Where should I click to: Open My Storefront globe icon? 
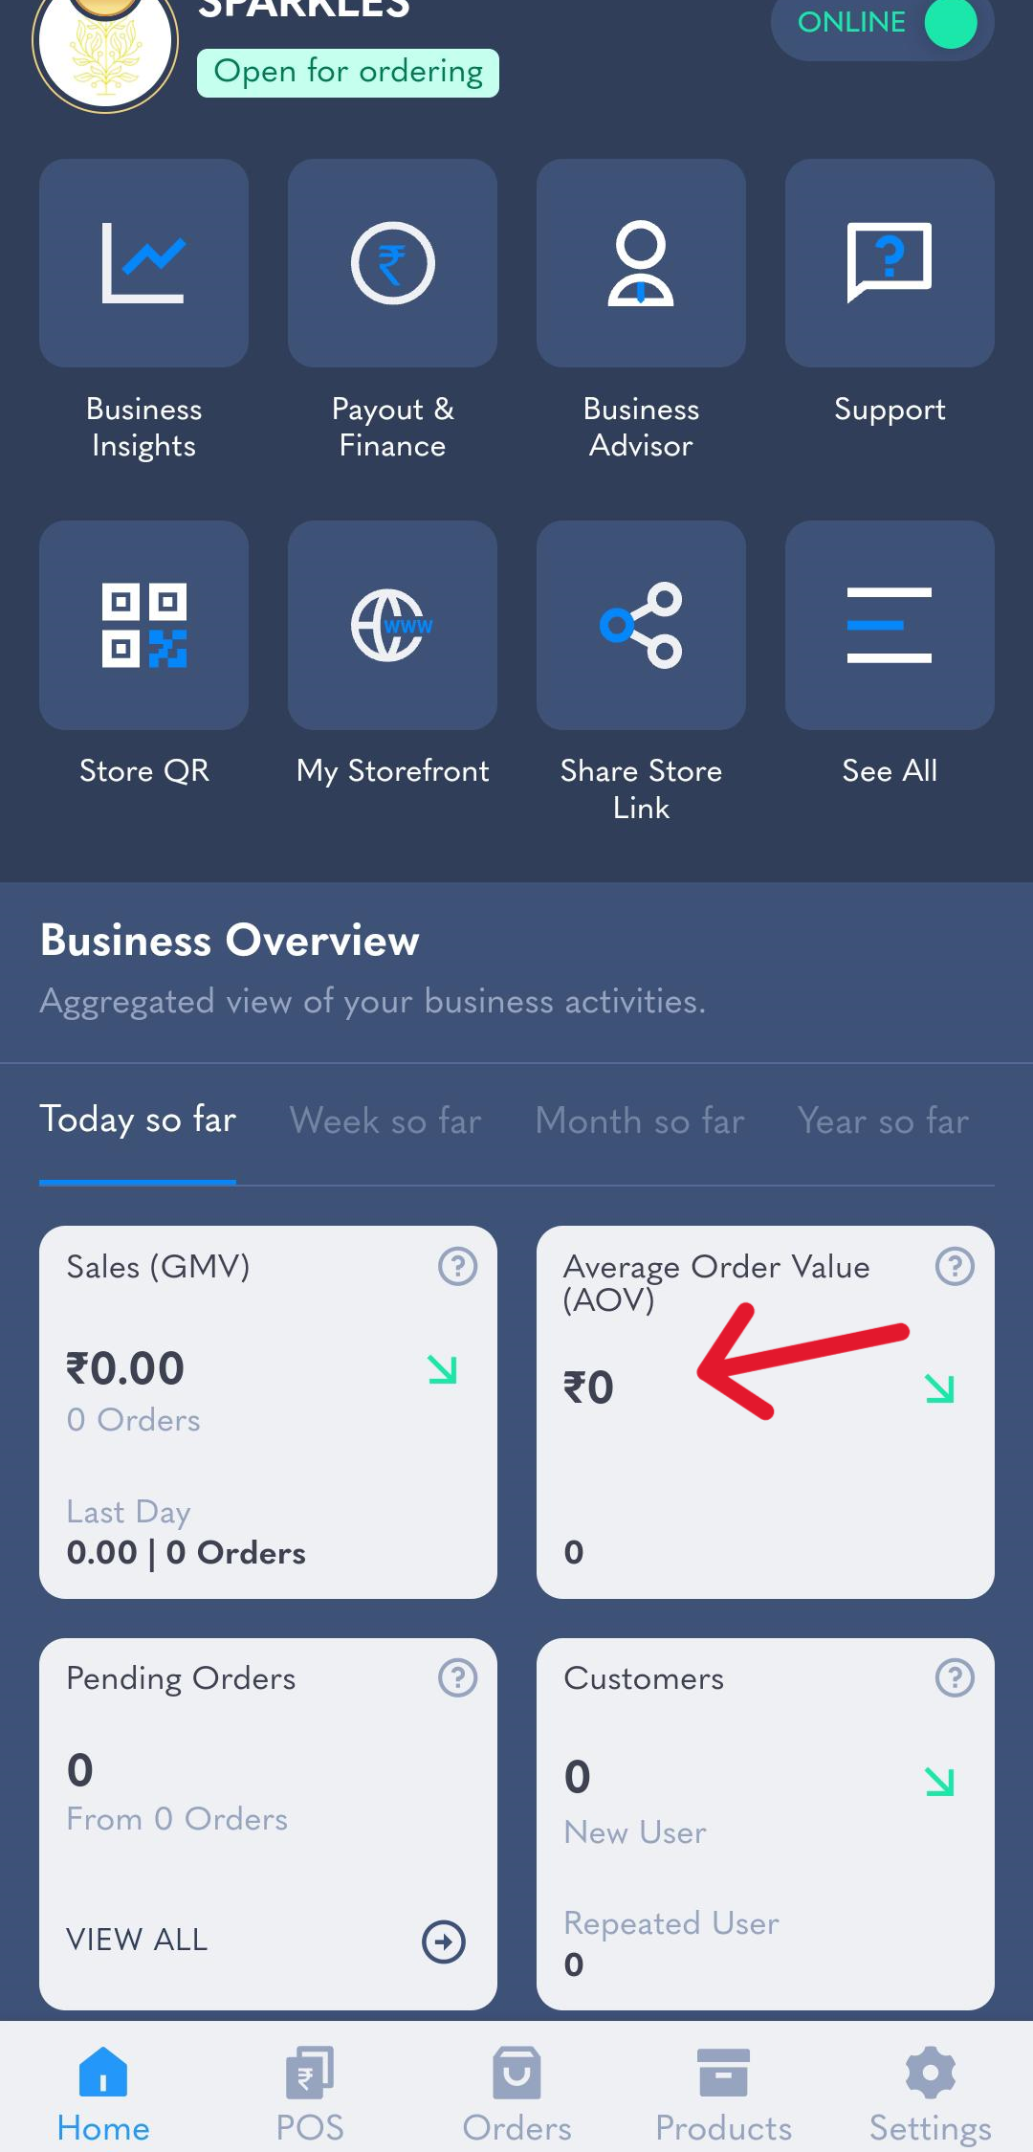coord(392,625)
